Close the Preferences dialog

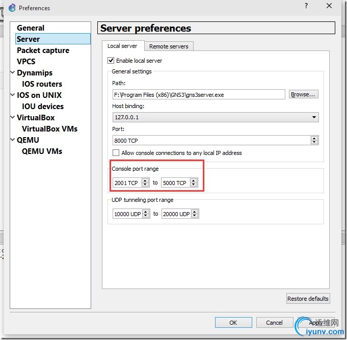click(329, 6)
